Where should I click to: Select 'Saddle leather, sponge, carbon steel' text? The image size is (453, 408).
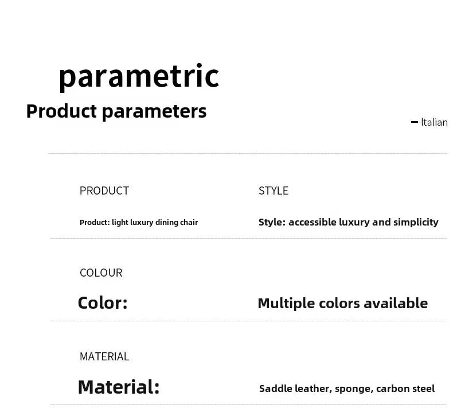coord(347,388)
